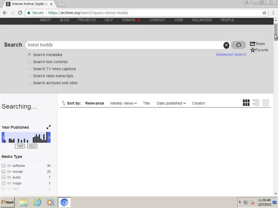The width and height of the screenshot is (278, 208).
Task: Switch results to tile grid view
Action: point(246,103)
